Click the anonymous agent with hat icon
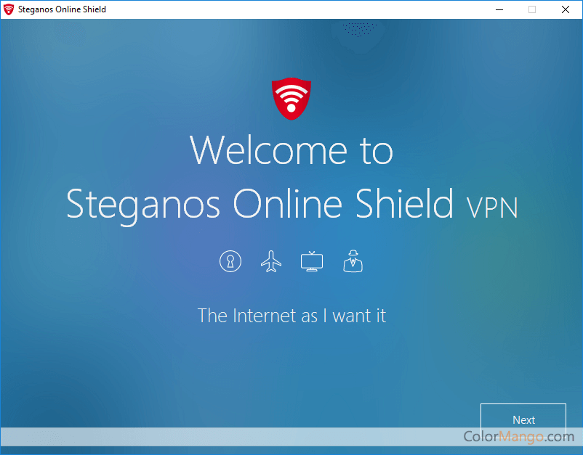This screenshot has width=583, height=455. [353, 261]
